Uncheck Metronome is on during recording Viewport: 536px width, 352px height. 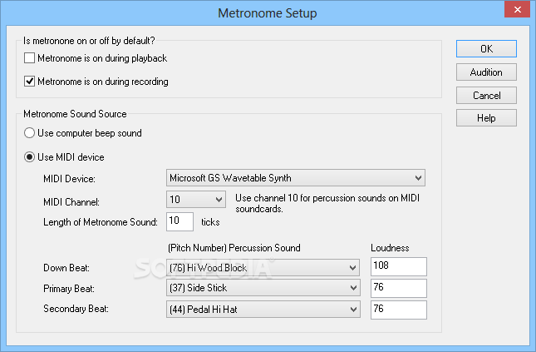coord(29,82)
